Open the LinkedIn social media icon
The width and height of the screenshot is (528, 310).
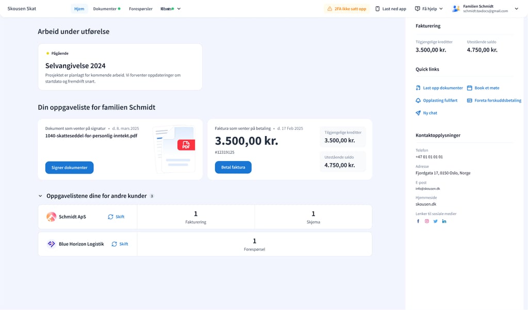tap(444, 221)
